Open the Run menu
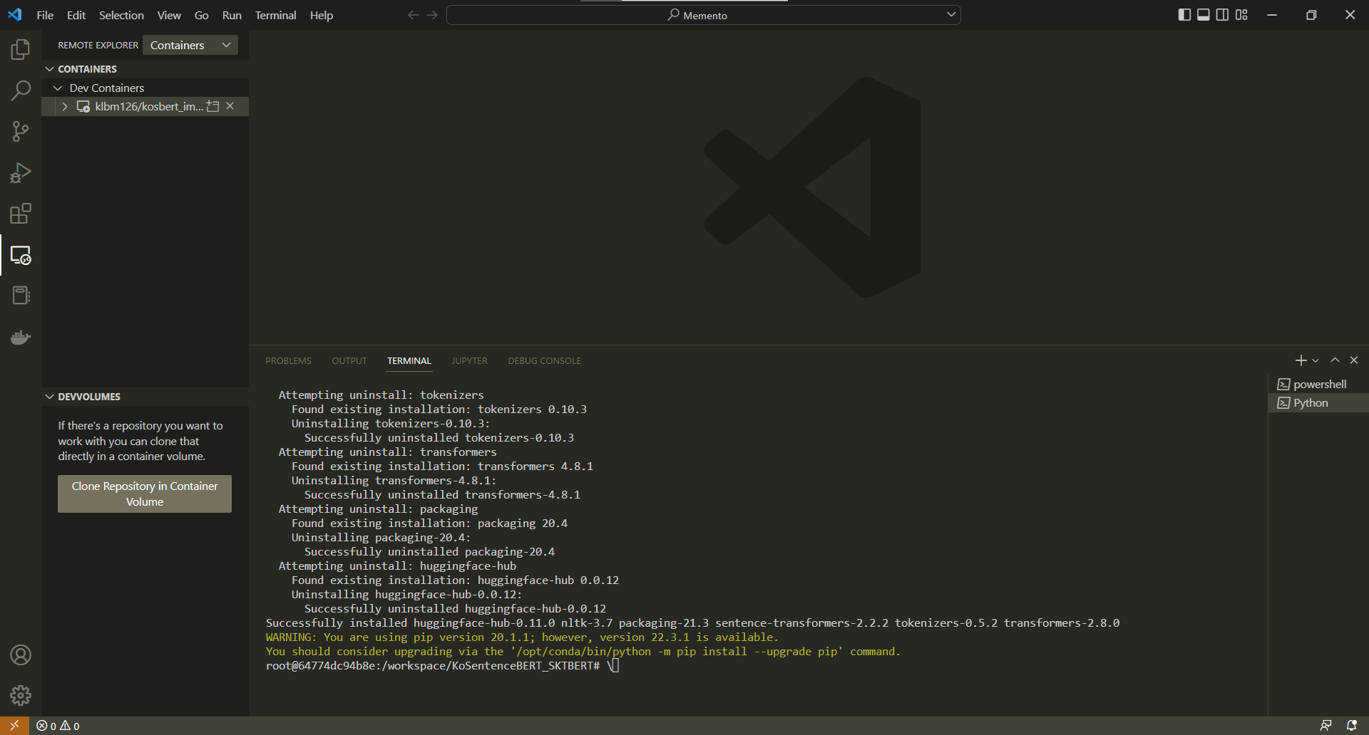This screenshot has height=735, width=1369. [232, 15]
